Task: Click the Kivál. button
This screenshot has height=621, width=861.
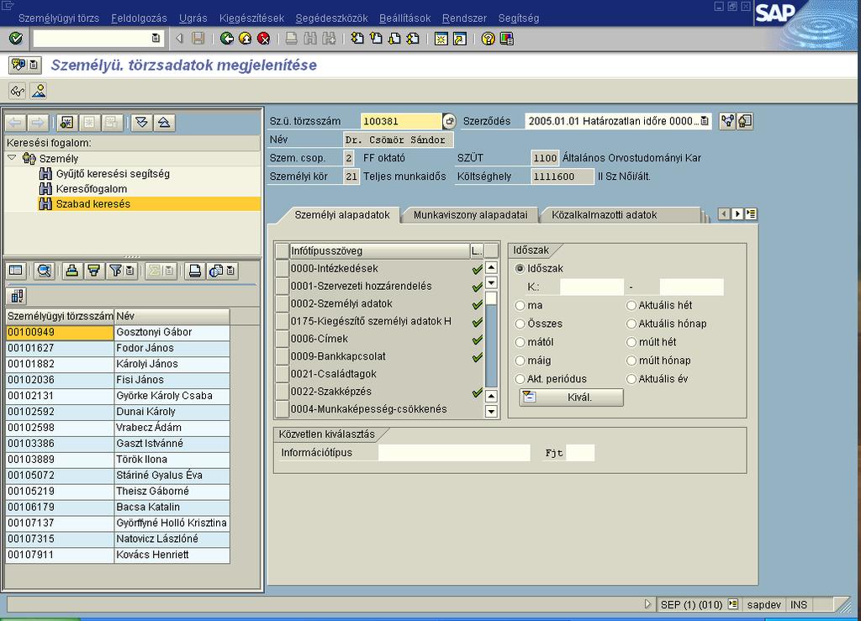Action: pos(571,397)
